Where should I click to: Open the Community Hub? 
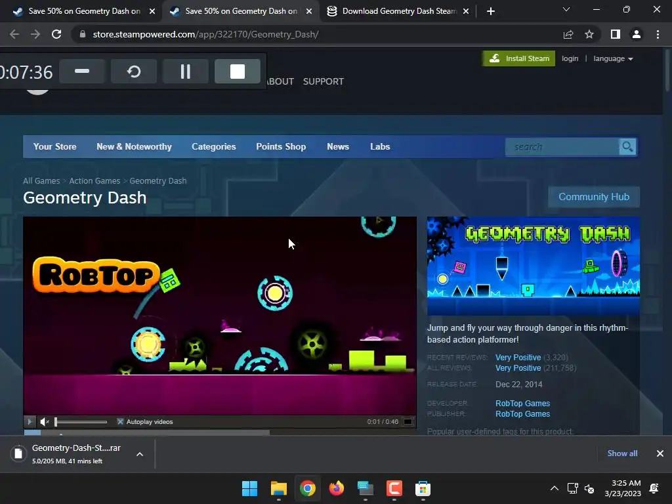594,197
